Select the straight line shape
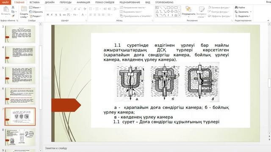This screenshot has width=271, height=152. click(161, 8)
